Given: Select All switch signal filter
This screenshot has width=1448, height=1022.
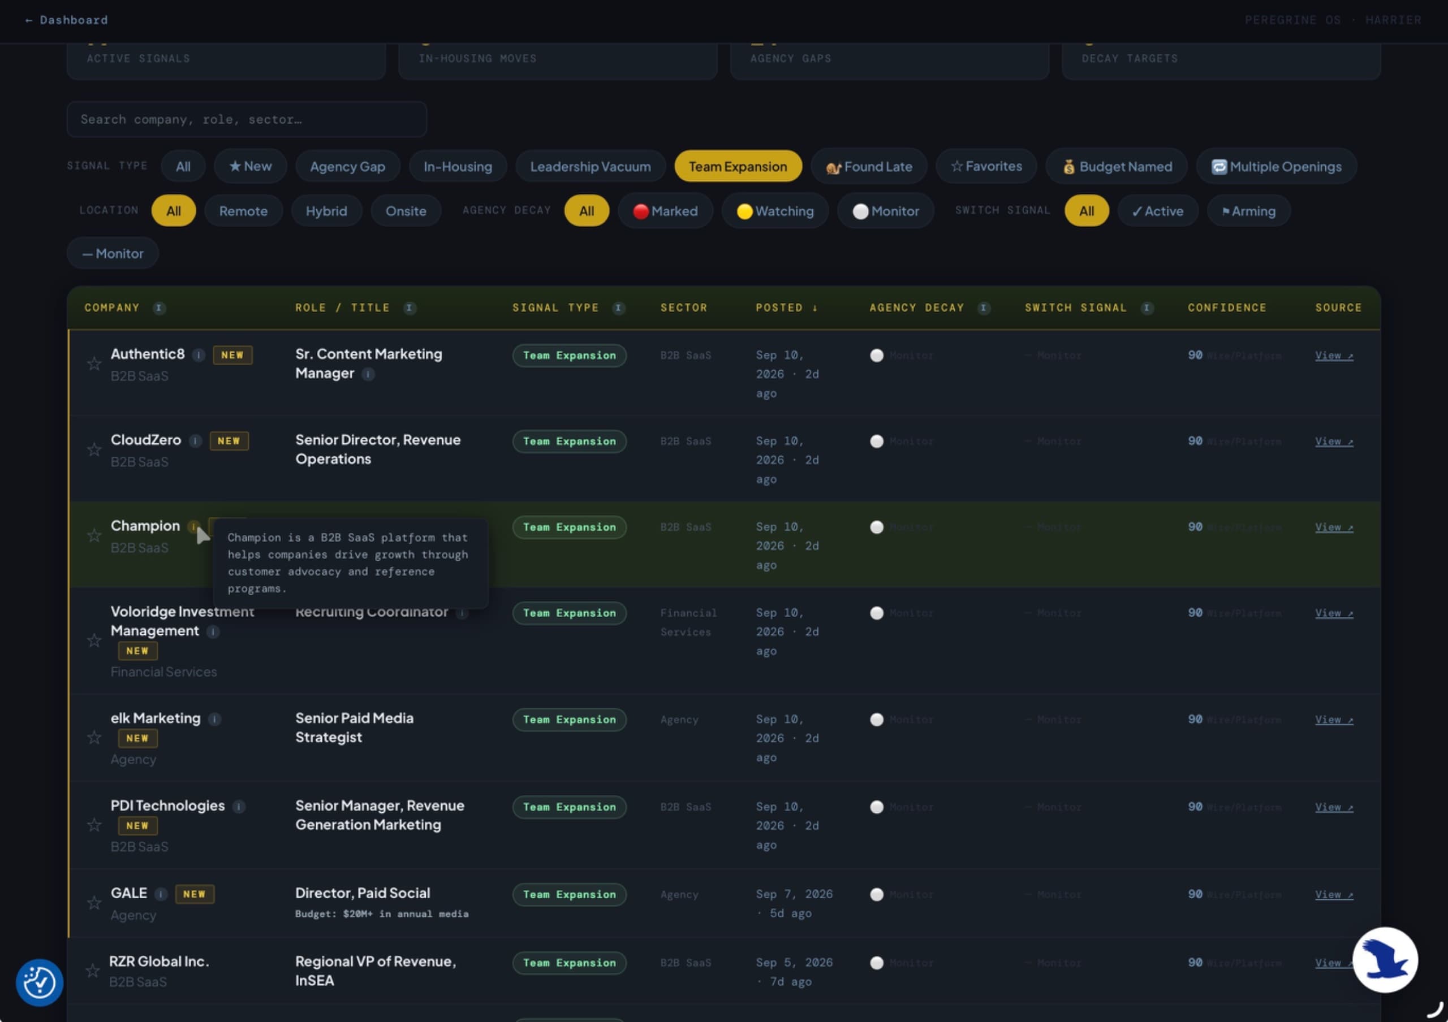Looking at the screenshot, I should pyautogui.click(x=1087, y=210).
